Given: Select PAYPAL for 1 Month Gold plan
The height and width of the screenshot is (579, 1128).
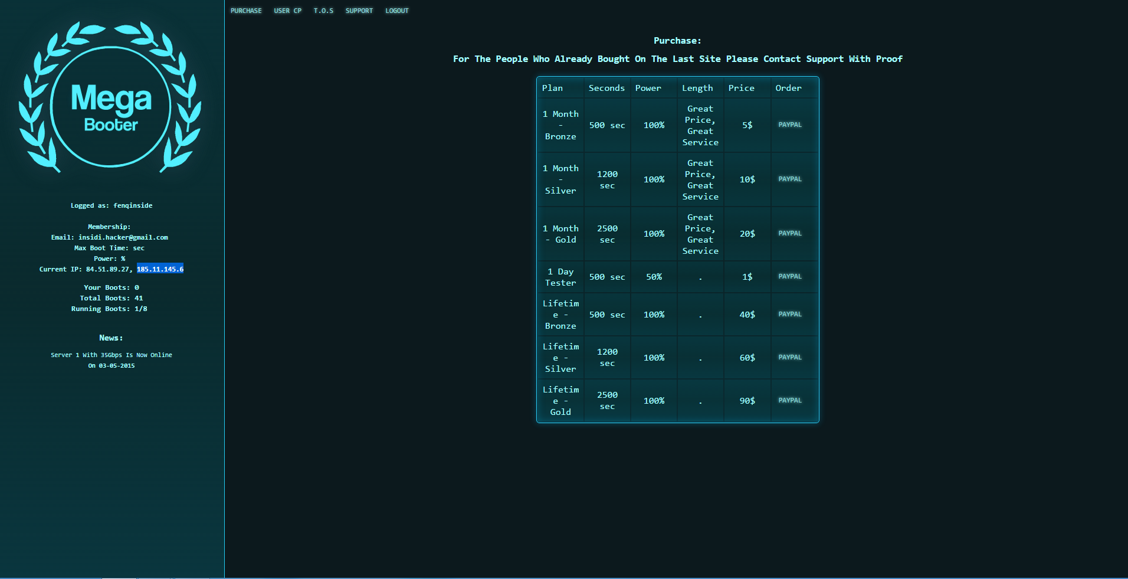Looking at the screenshot, I should tap(789, 234).
